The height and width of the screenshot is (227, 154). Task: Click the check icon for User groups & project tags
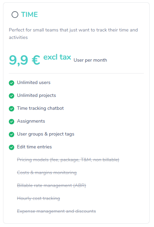[x=12, y=135]
